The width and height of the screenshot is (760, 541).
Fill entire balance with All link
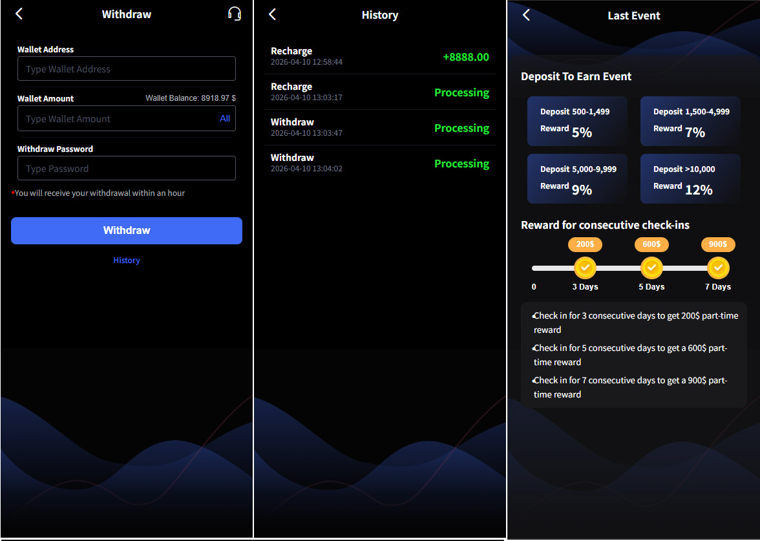[x=225, y=118]
